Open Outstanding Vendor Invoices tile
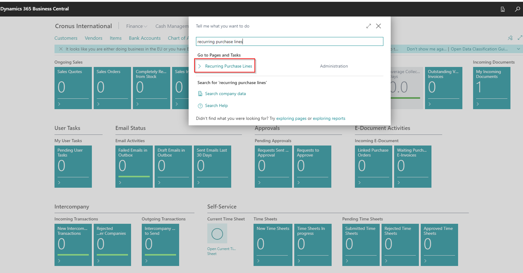Screen dimensions: 523x273 444,88
